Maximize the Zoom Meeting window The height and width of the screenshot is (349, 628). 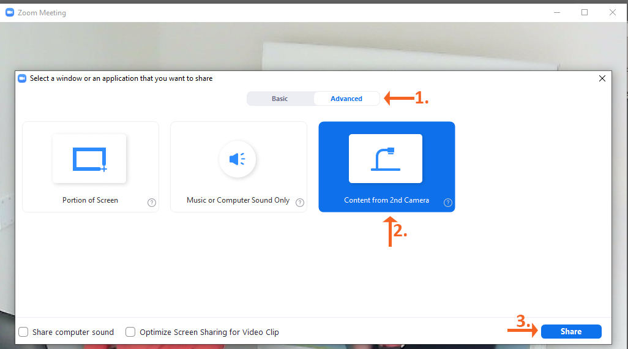585,12
